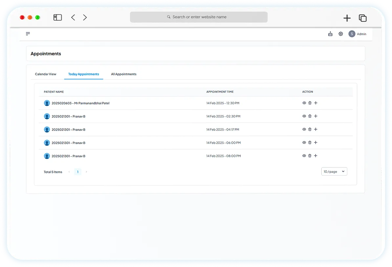View the 08:00 PM appointment details
The image size is (392, 267).
coord(304,156)
